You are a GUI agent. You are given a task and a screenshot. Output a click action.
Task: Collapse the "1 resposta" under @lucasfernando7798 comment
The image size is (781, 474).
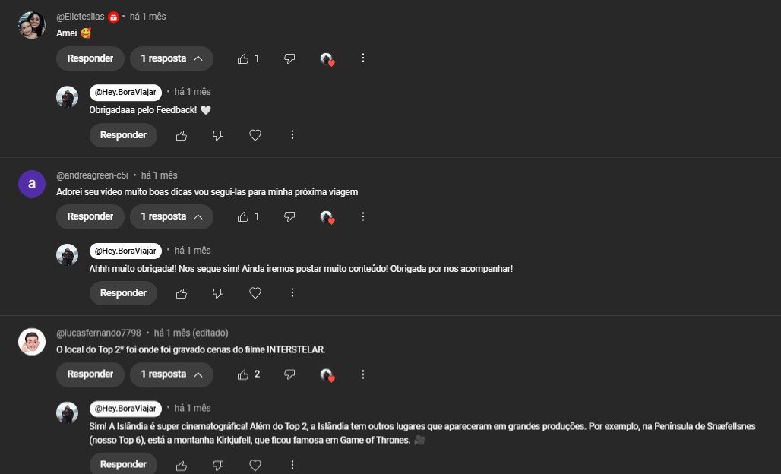click(172, 374)
